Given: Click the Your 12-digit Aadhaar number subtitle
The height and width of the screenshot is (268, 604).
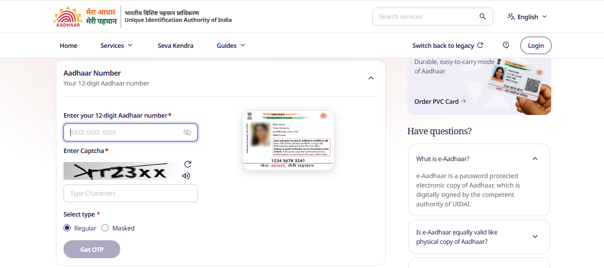Looking at the screenshot, I should tap(106, 83).
